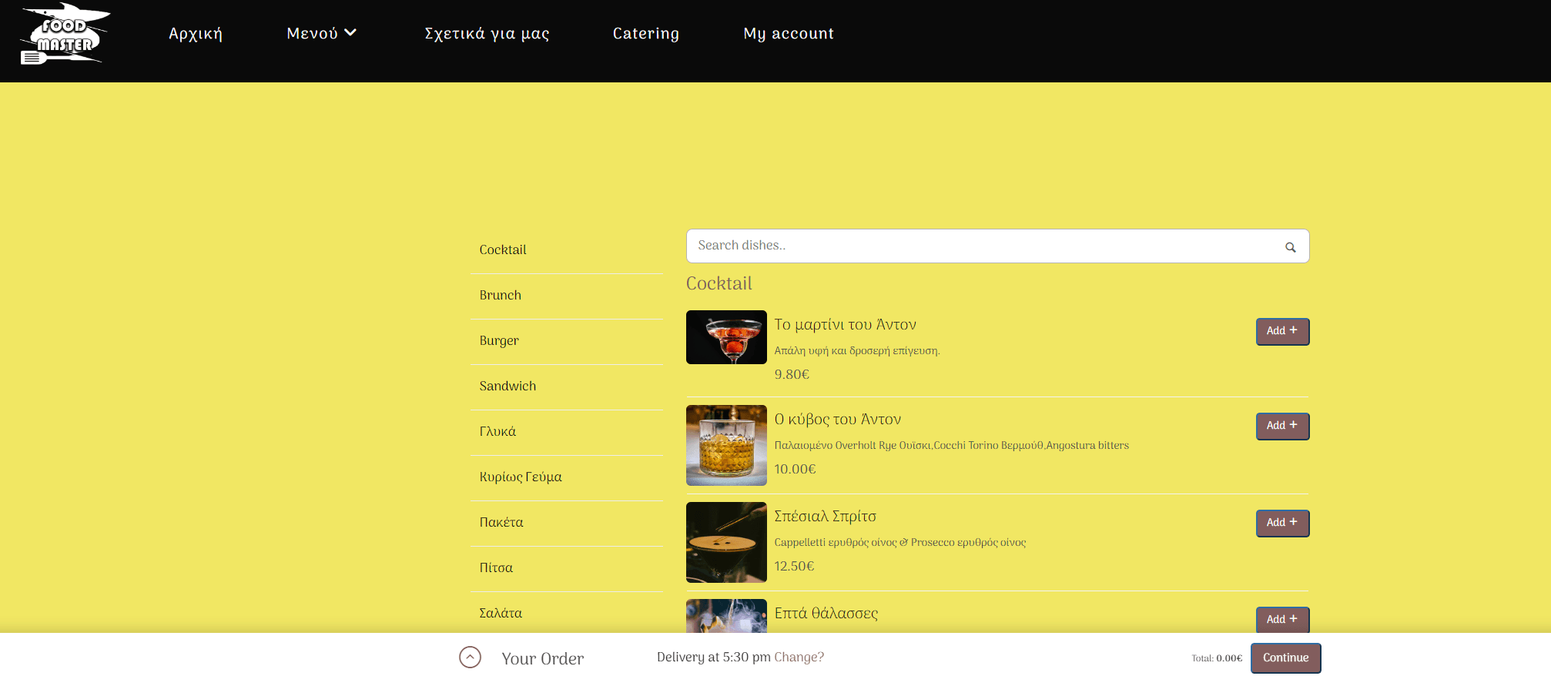Add Επτά θάλασσες to order
Image resolution: width=1551 pixels, height=686 pixels.
tap(1281, 619)
